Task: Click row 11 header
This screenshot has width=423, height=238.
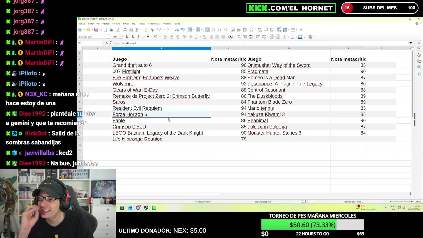Action: [x=79, y=114]
